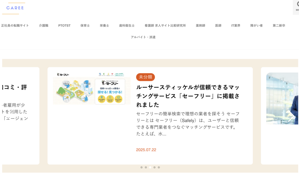Go to the first carousel pagination dot

142,167
